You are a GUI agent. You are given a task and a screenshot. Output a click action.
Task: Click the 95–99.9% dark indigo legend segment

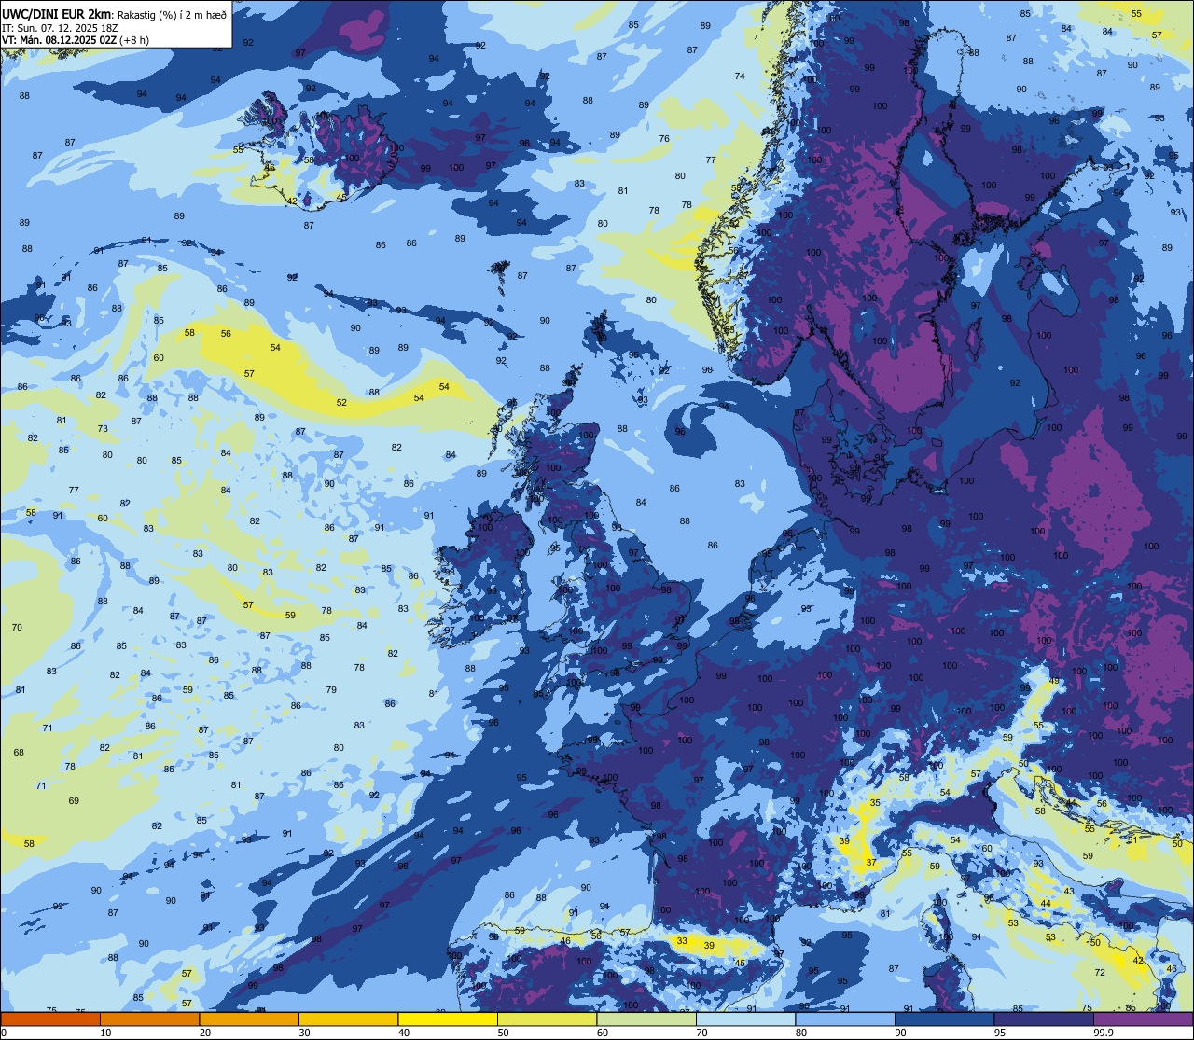[1044, 1019]
